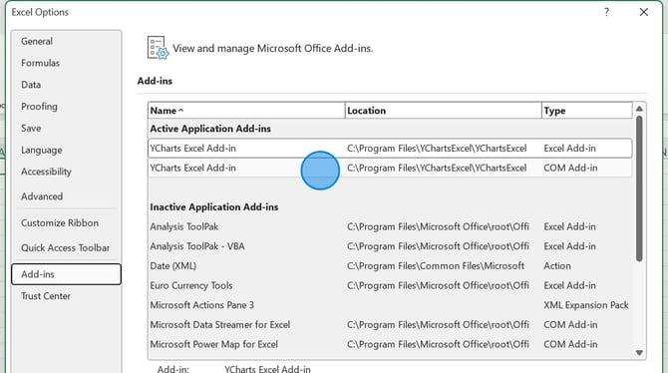Open Quick Access Toolbar settings
This screenshot has height=373, width=668.
coord(66,247)
